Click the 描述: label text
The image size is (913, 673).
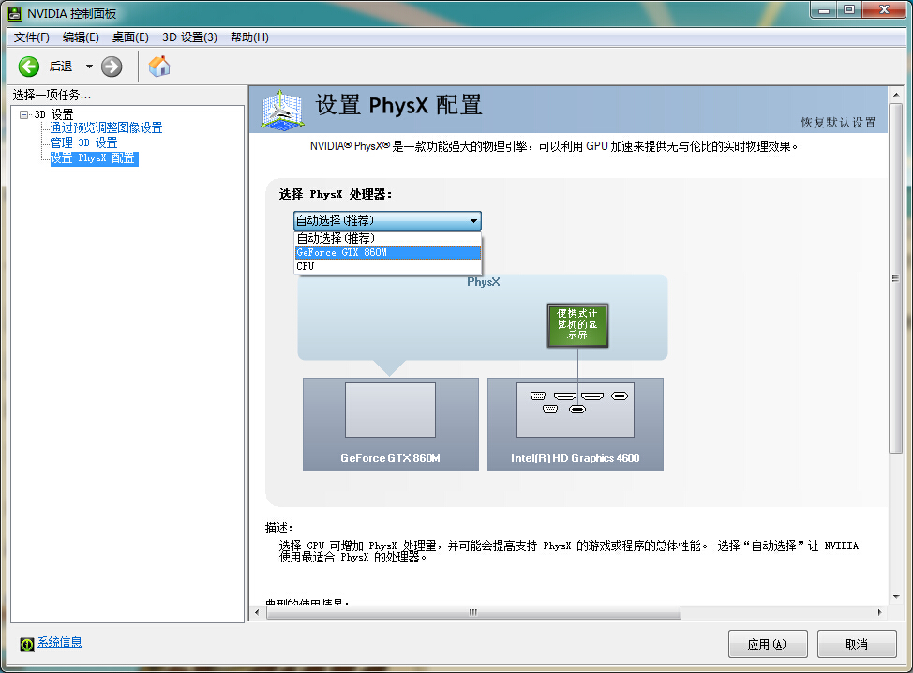click(279, 528)
